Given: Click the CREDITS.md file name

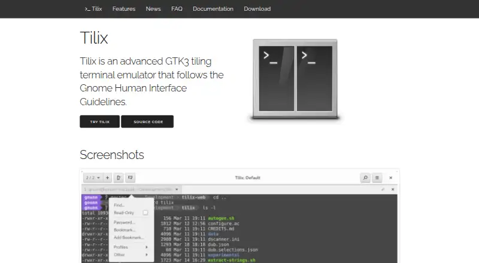Looking at the screenshot, I should click(221, 229).
